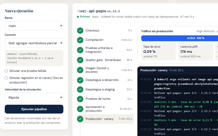This screenshot has width=218, height=136.
Task: Click the 31 min 6 s duration of Aprobación
Action: point(126,109)
